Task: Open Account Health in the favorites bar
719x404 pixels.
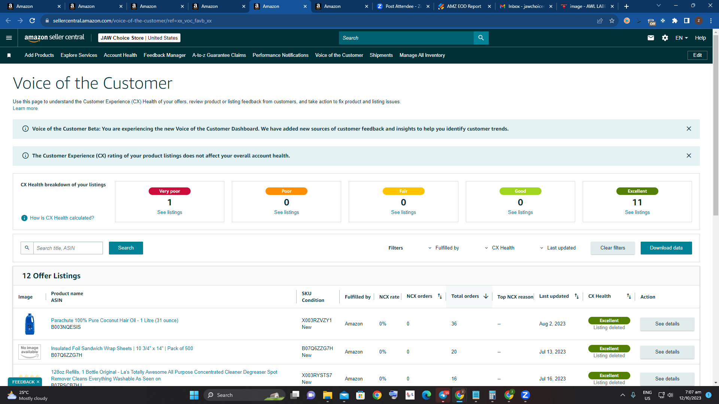Action: pyautogui.click(x=120, y=55)
